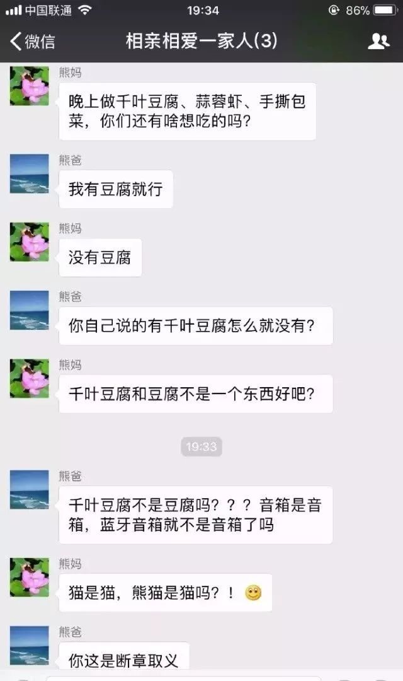Tap 熊妈's lotus avatar beside dinner menu message
403x681 pixels.
click(30, 86)
